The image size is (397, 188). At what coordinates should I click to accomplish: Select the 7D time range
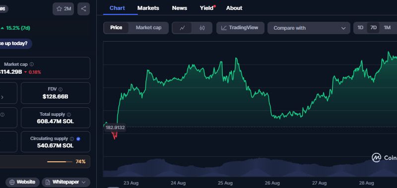pos(374,28)
